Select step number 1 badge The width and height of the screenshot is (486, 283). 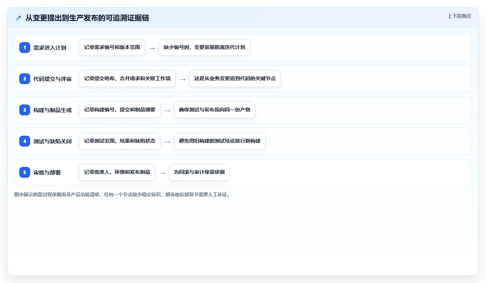point(25,48)
